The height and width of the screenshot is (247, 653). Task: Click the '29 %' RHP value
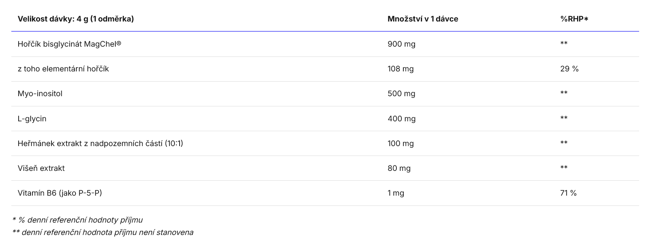(x=569, y=69)
